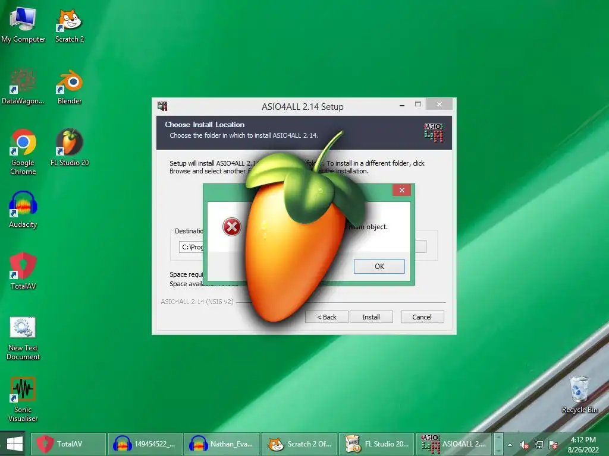Select the TotalAV desktop shortcut

coord(23,271)
